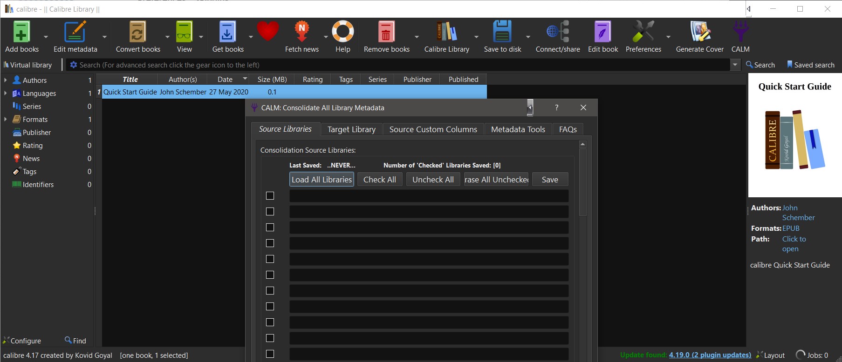This screenshot has height=362, width=842.
Task: Open the search history dropdown arrow
Action: (x=735, y=65)
